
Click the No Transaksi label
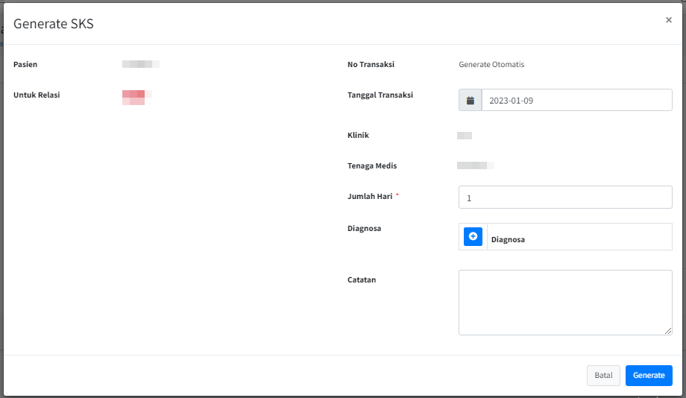pos(371,65)
